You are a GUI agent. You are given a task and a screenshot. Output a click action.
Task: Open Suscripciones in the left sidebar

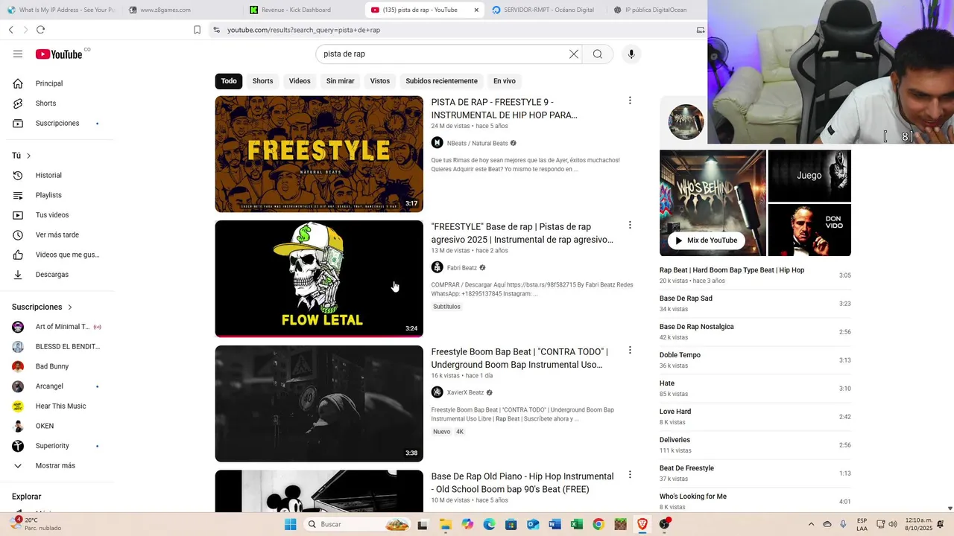click(x=58, y=123)
